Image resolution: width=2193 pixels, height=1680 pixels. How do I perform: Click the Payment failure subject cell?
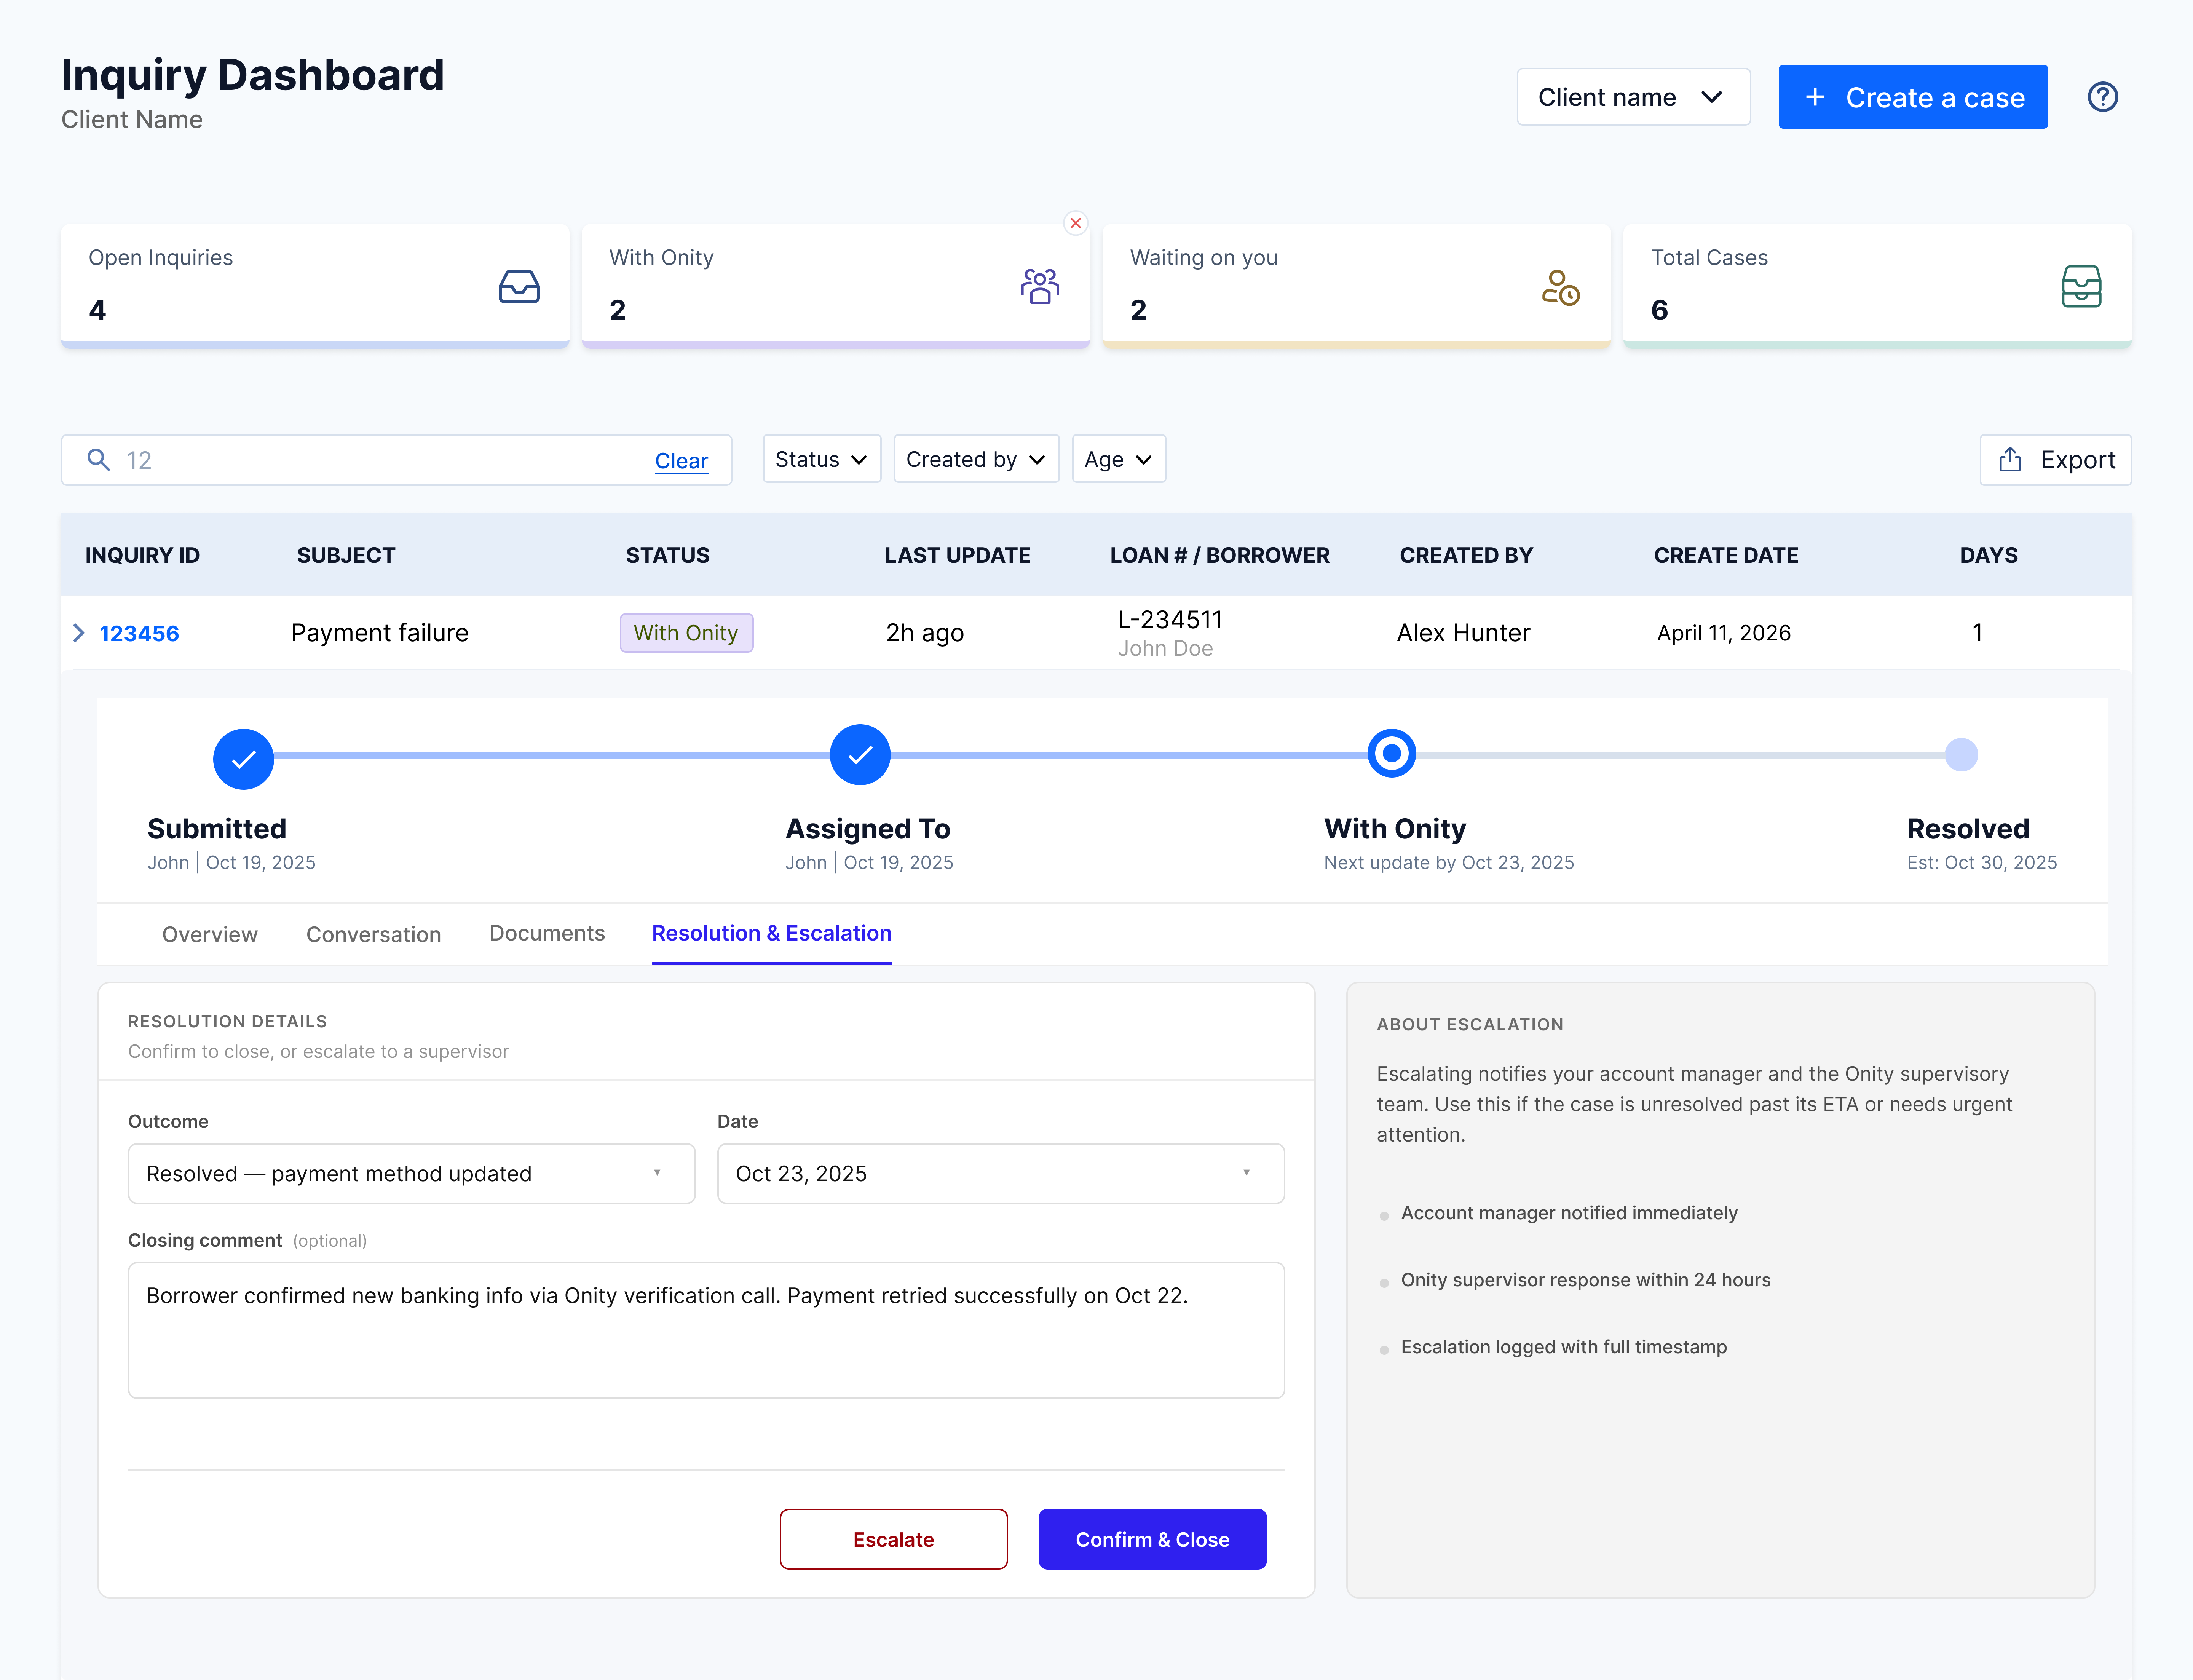click(380, 633)
